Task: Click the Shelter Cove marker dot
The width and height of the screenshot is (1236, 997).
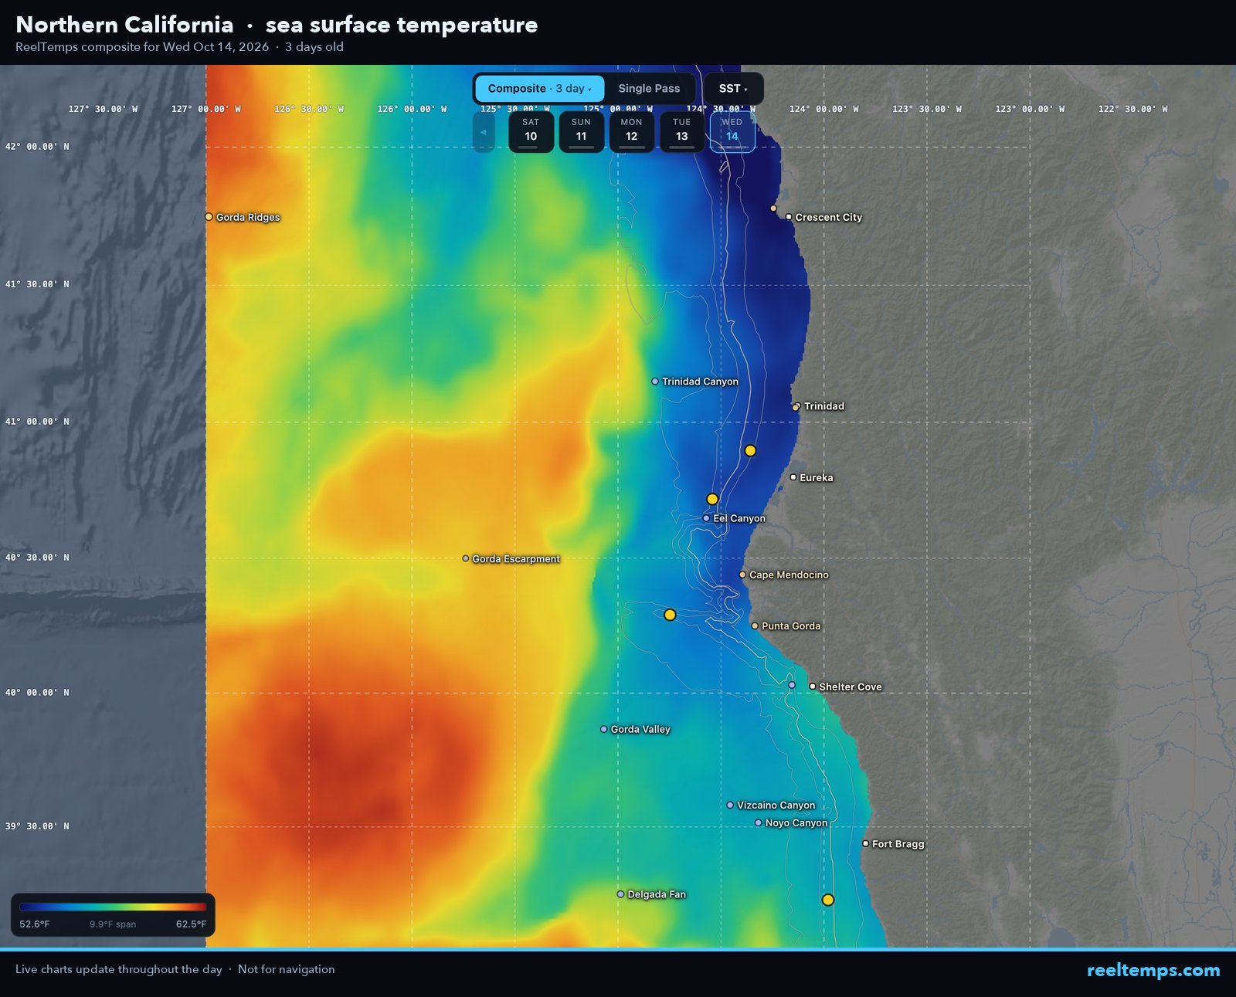Action: coord(812,687)
